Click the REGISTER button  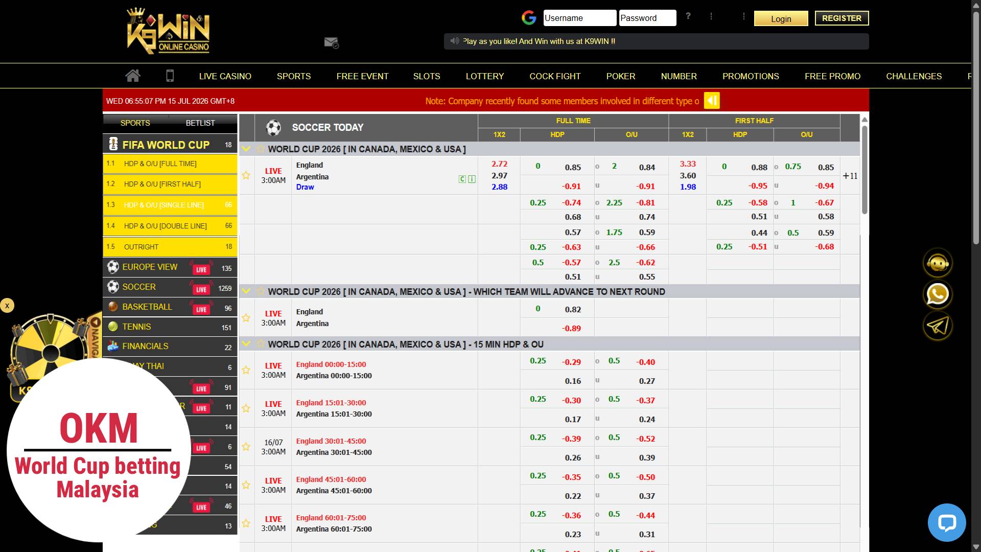coord(842,18)
